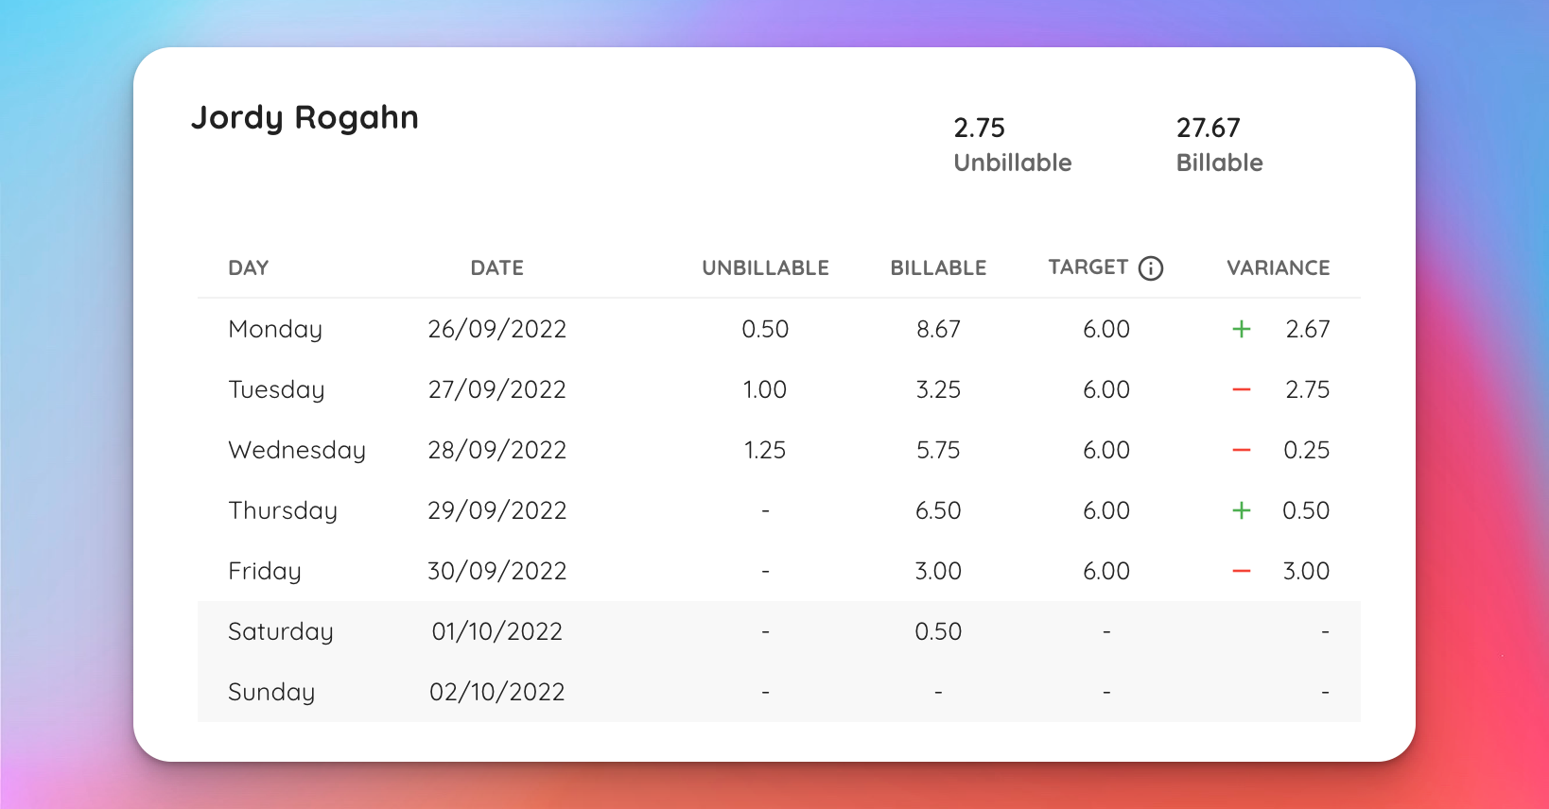
Task: Click the info icon beside TARGET header
Action: coord(1150,268)
